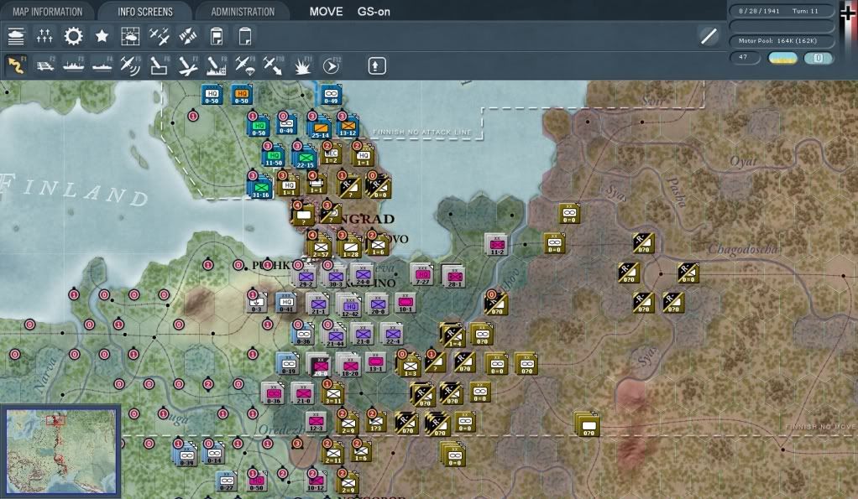The image size is (858, 499).
Task: Switch to the Map Information tab
Action: [48, 12]
